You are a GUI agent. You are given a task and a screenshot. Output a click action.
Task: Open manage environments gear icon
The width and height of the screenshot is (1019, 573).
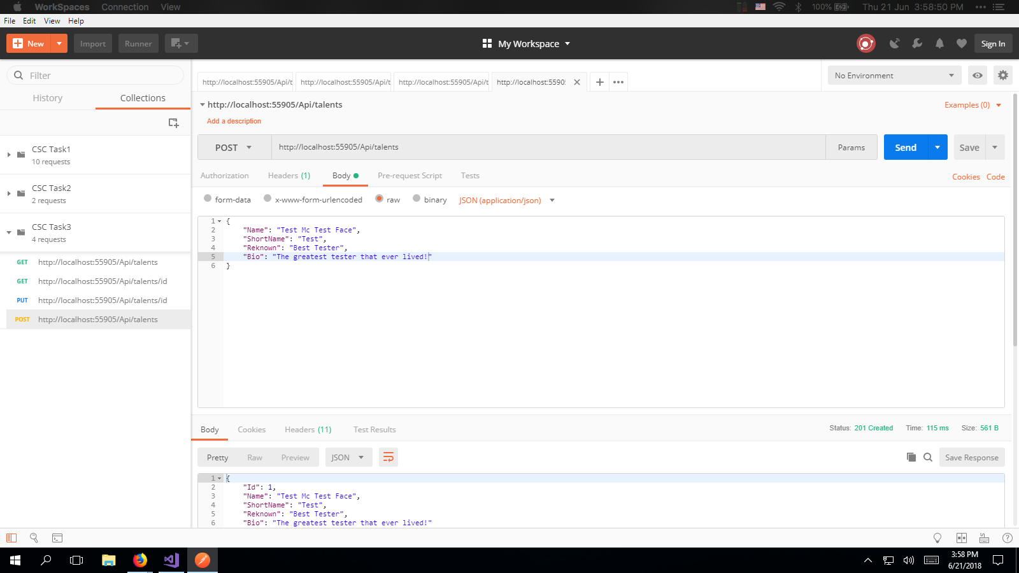(1003, 75)
